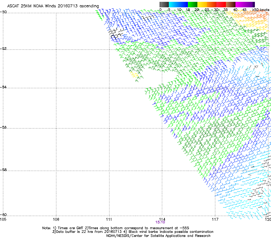Click the latitude label -54
This screenshot has height=238, width=271.
[3, 87]
